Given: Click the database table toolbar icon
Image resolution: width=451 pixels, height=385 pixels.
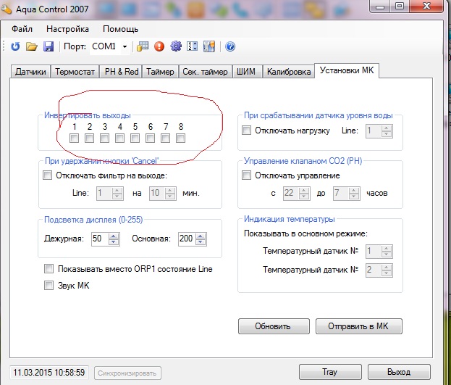Looking at the screenshot, I should 143,46.
